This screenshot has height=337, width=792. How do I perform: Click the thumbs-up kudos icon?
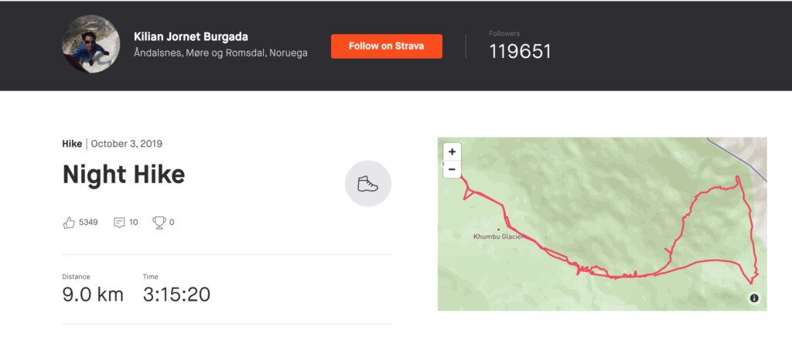pyautogui.click(x=69, y=223)
